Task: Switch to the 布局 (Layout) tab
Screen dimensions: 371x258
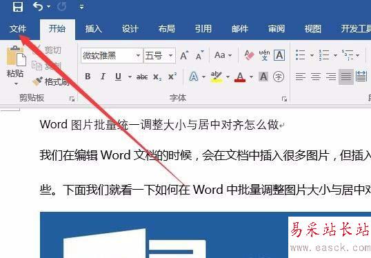Action: (x=167, y=29)
